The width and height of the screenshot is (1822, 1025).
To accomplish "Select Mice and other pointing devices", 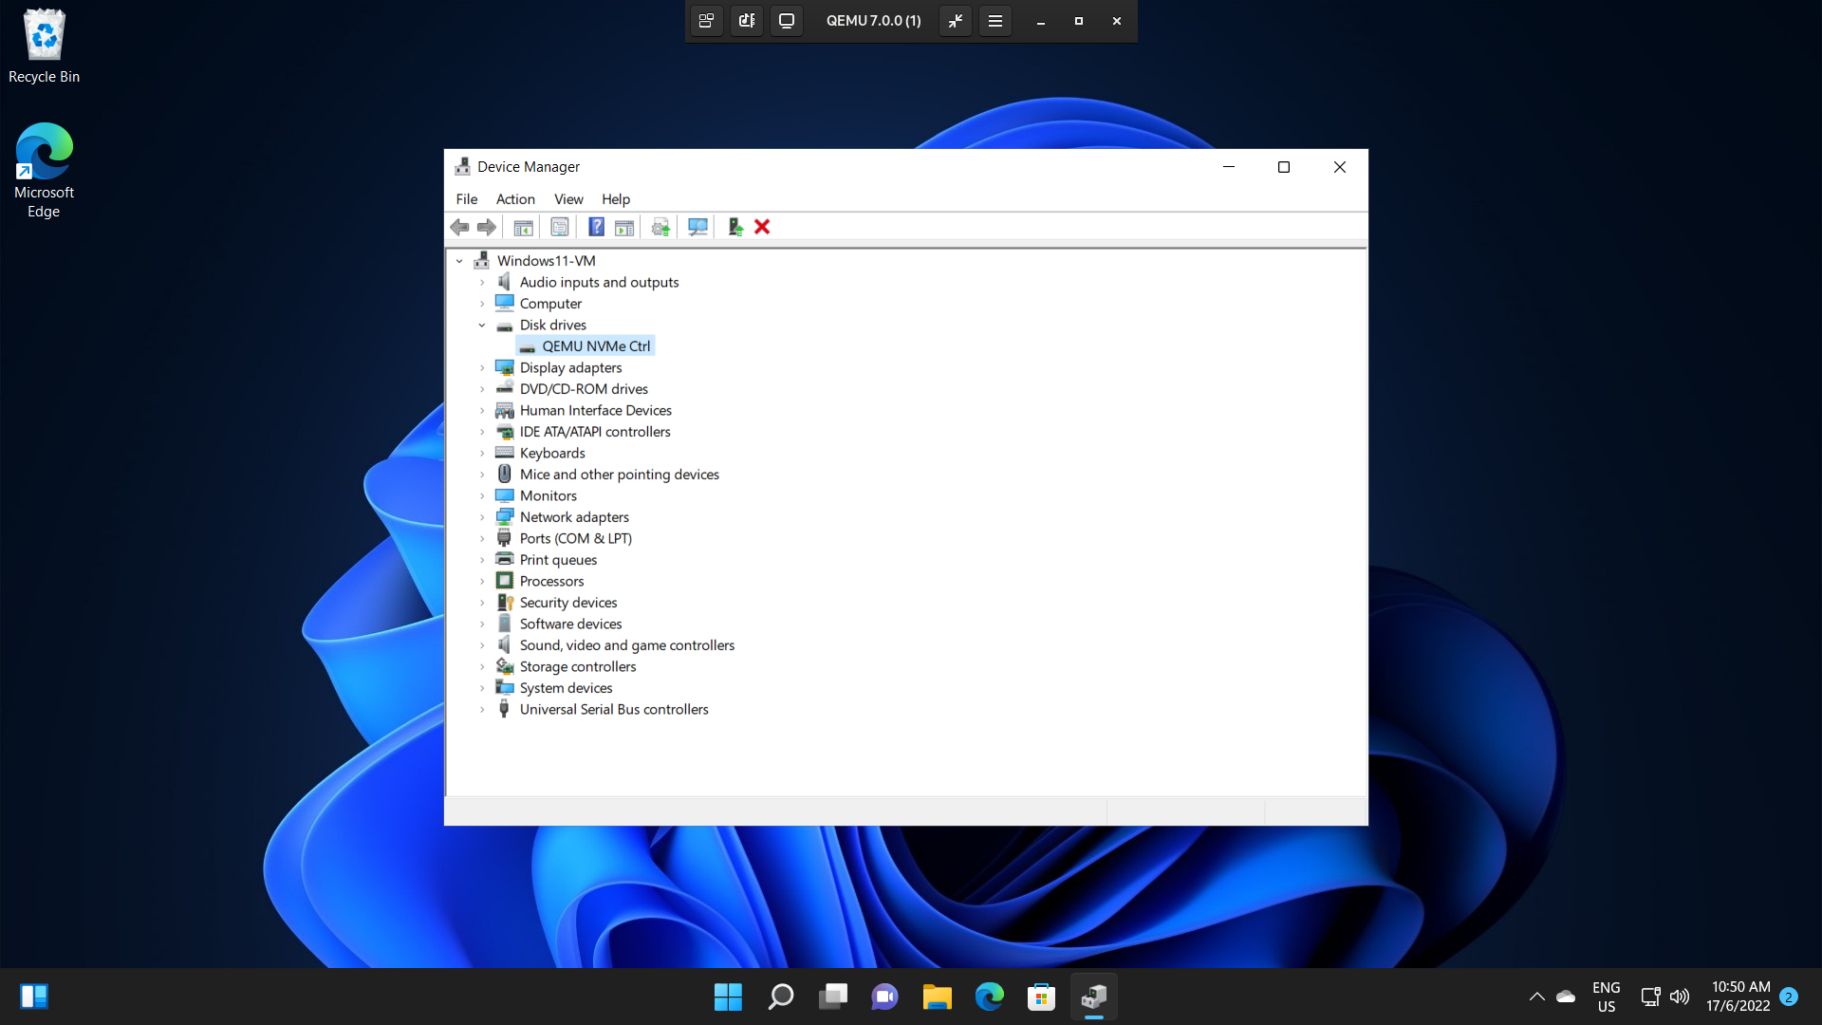I will coord(619,475).
